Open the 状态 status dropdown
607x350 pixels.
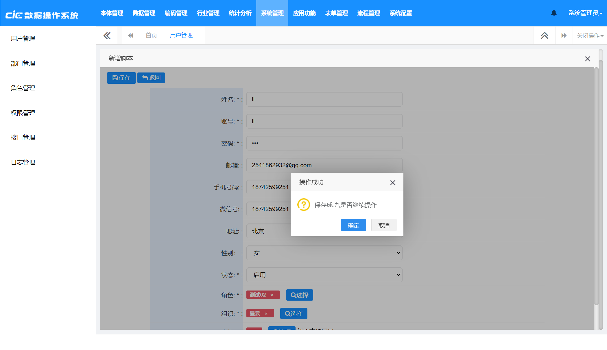pyautogui.click(x=324, y=275)
